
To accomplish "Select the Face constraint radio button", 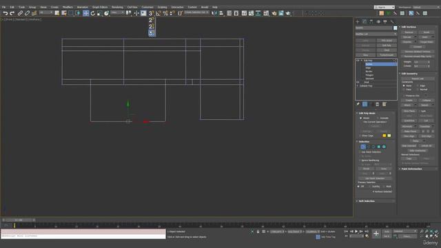I will 404,90.
